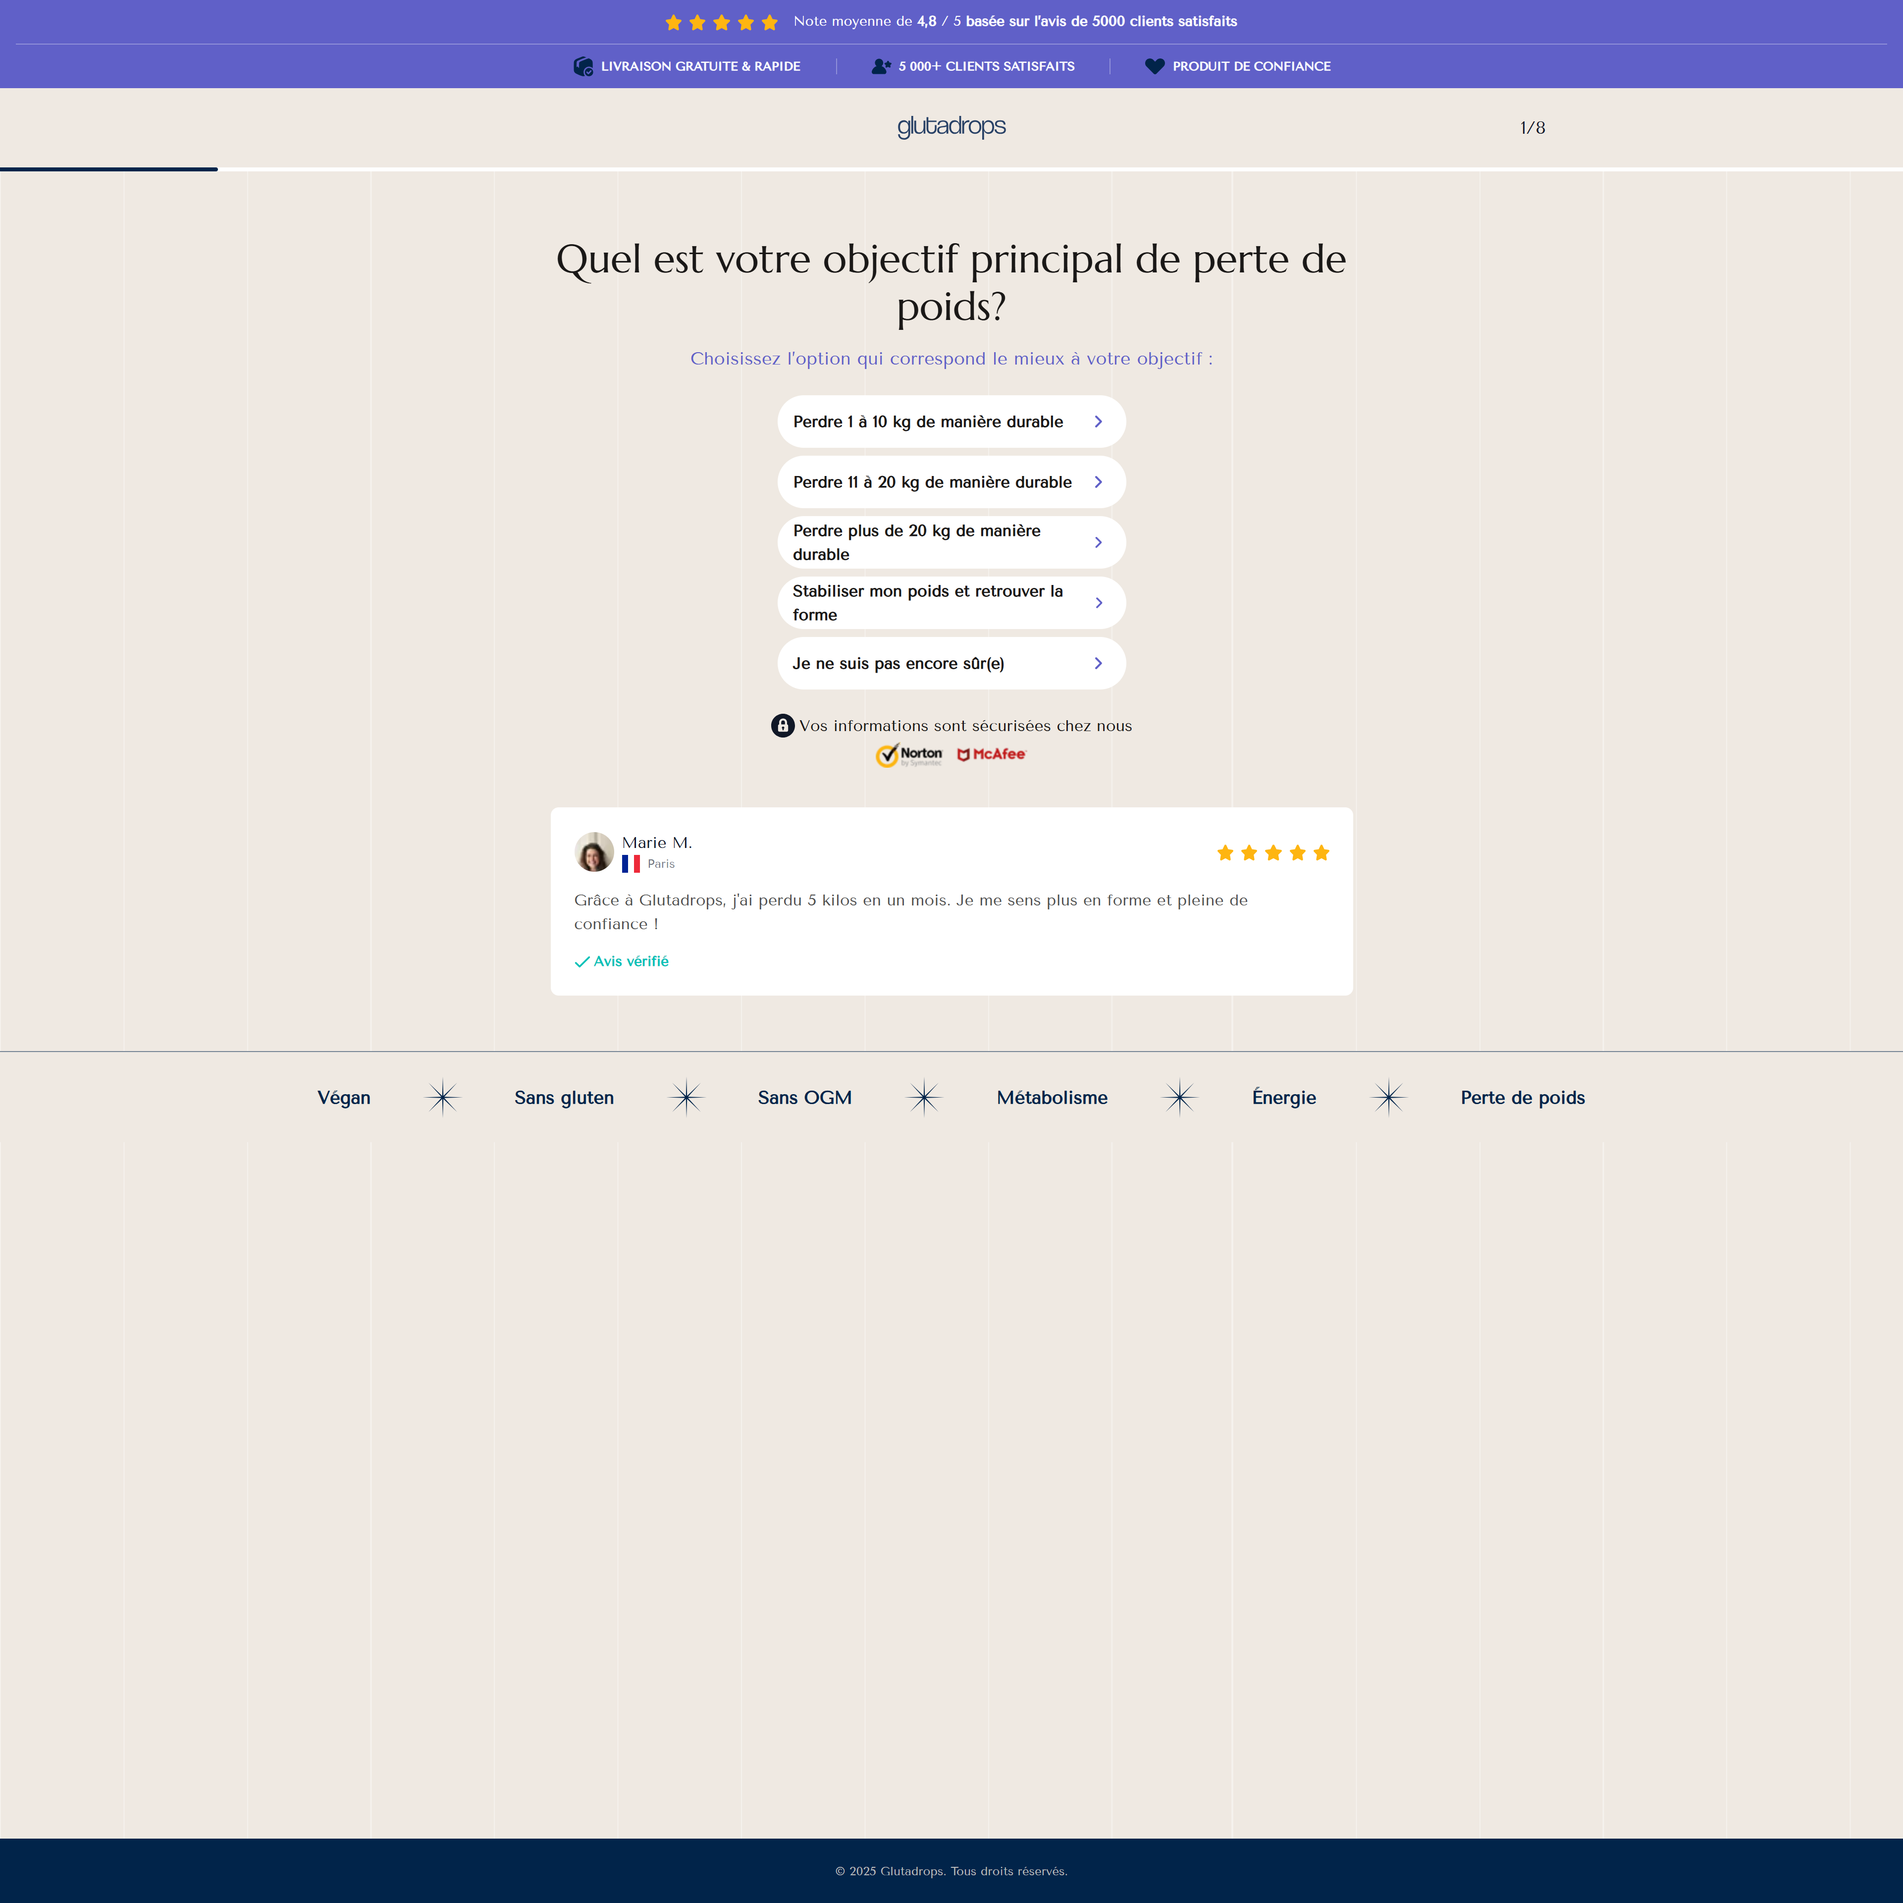Image resolution: width=1903 pixels, height=1903 pixels.
Task: Click chevron on 'Je ne suis pas encore sûr(e)'
Action: coord(1098,664)
